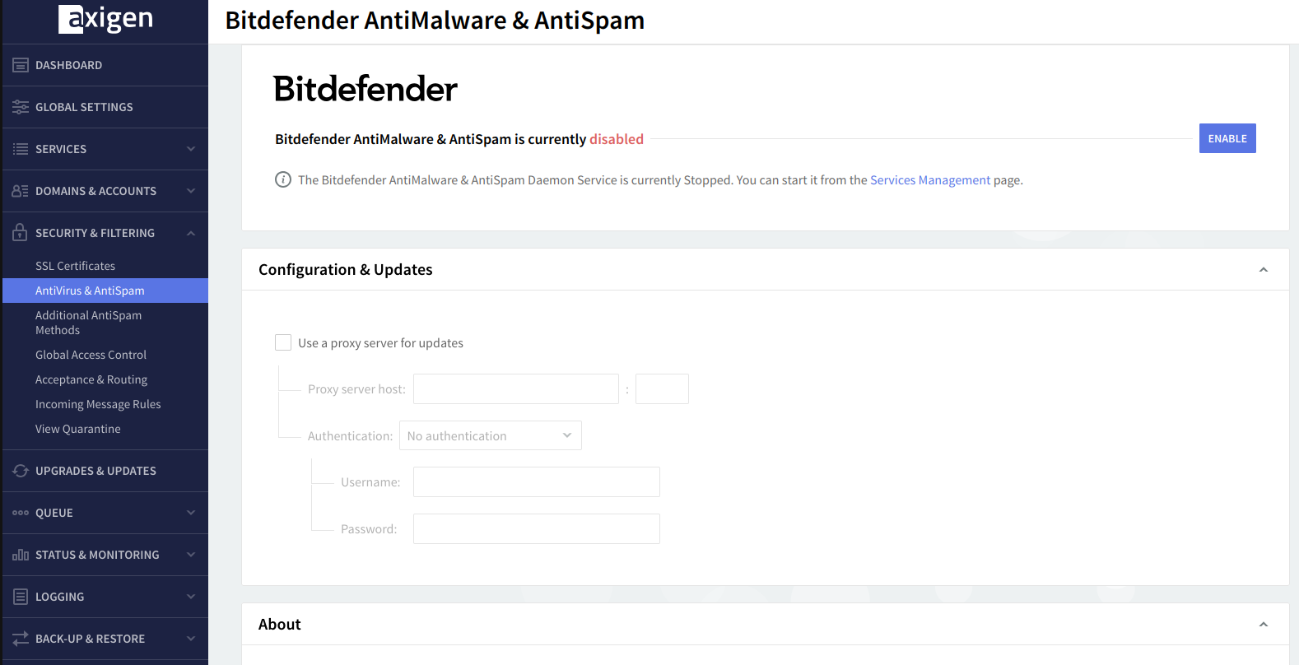
Task: Click the Upgrades & Updates refresh icon
Action: 21,471
